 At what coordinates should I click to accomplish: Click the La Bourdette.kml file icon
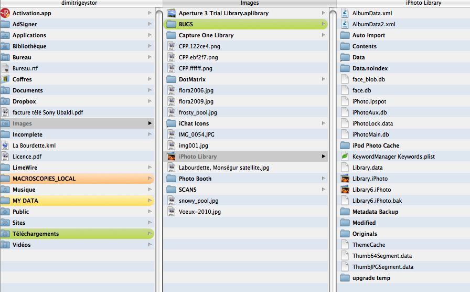(x=5, y=145)
